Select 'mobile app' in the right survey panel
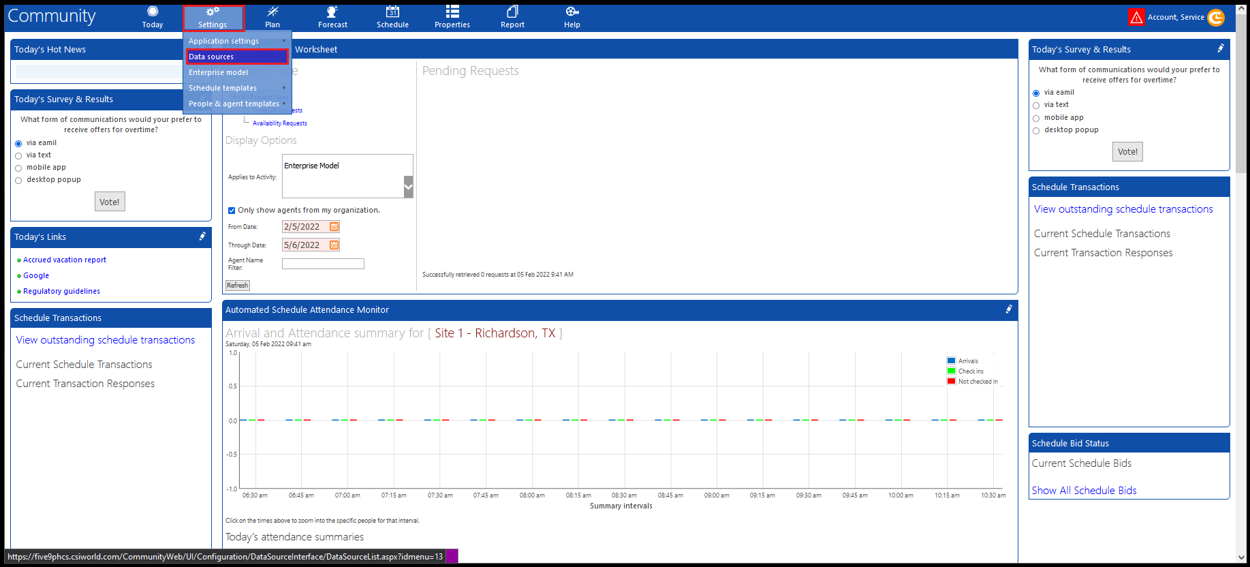The image size is (1250, 567). [1036, 119]
